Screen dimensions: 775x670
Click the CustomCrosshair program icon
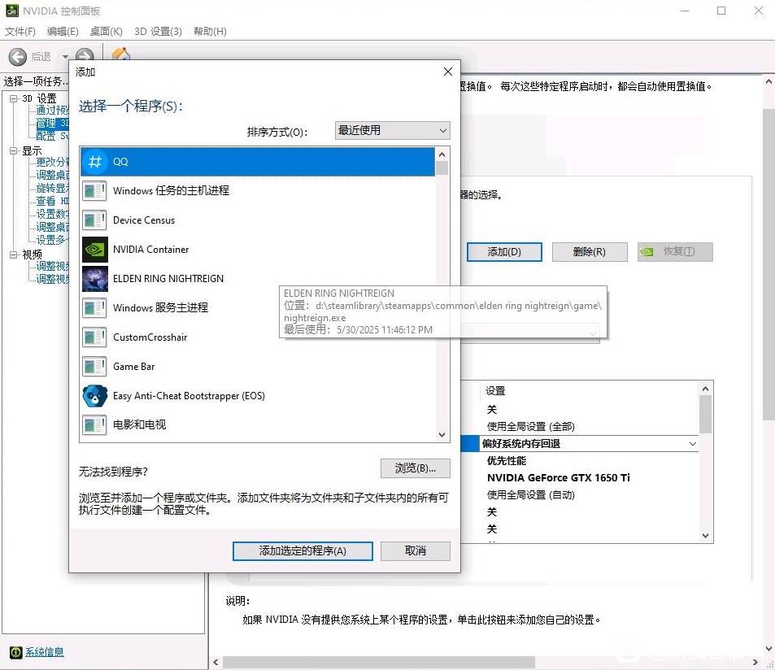[x=94, y=337]
